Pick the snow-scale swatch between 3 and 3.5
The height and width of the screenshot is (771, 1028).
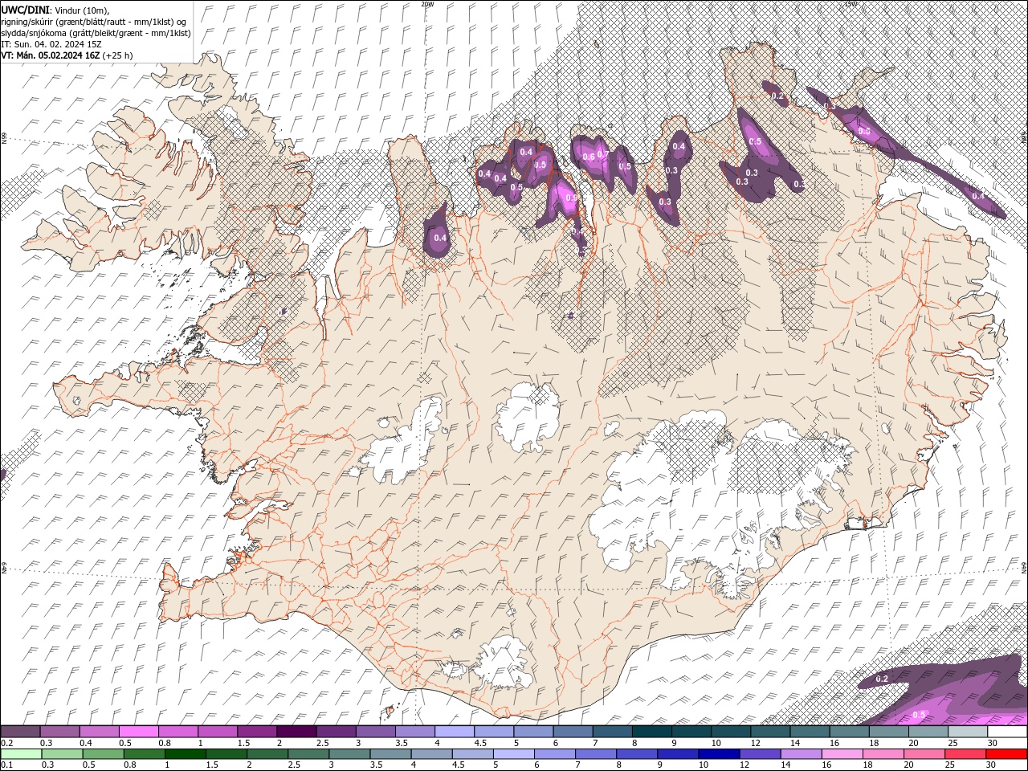[376, 732]
